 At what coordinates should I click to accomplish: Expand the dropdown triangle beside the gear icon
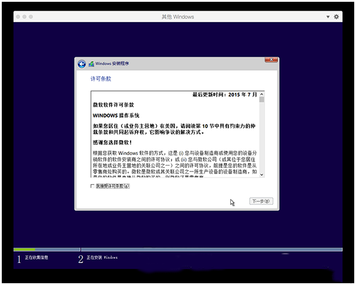pos(329,17)
